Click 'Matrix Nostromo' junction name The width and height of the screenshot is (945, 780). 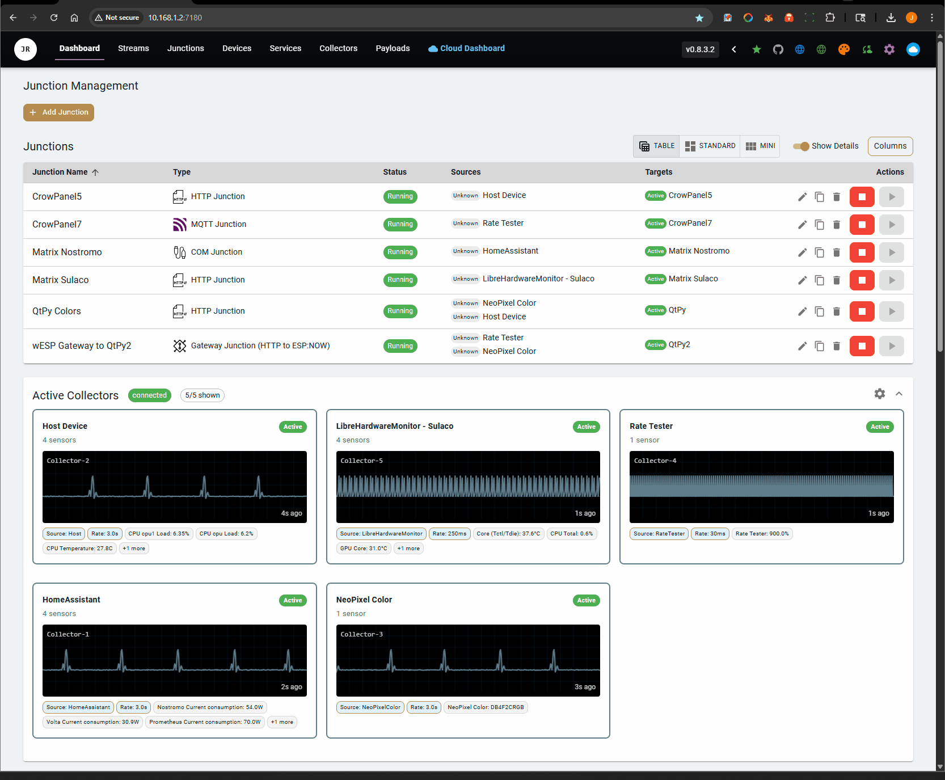point(67,252)
